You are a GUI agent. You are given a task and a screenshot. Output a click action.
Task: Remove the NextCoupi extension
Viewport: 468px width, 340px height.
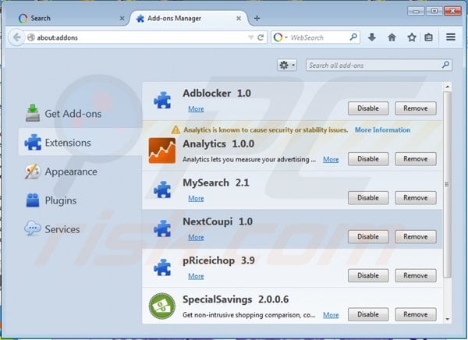(x=416, y=236)
